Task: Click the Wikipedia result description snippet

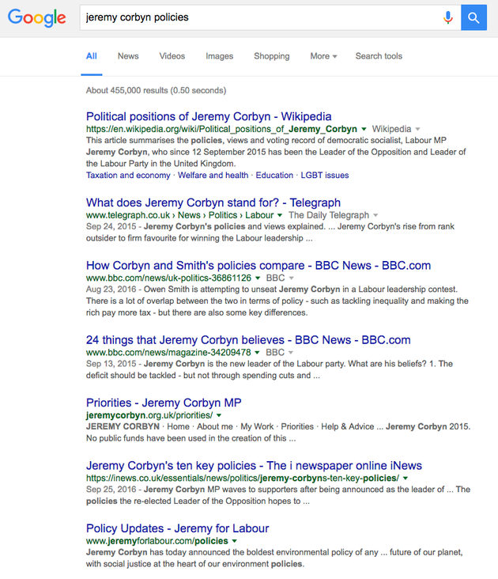Action: [x=276, y=152]
